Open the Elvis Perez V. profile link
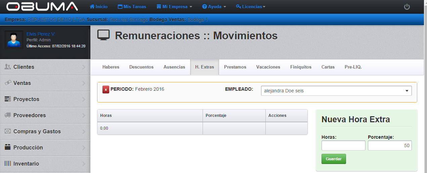This screenshot has width=427, height=173. point(41,34)
